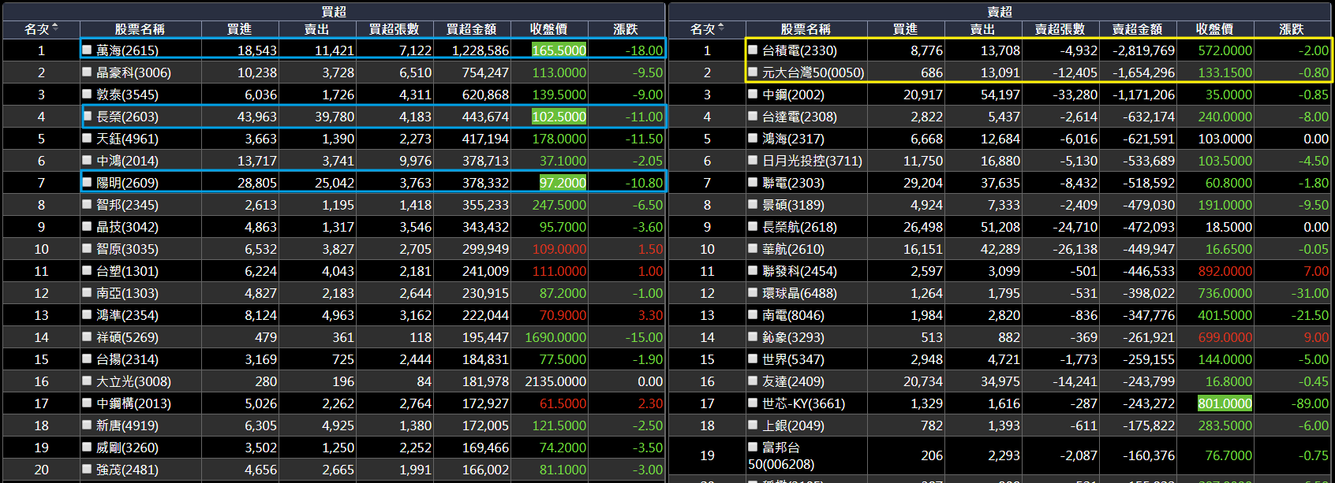This screenshot has height=483, width=1335.
Task: Select the checkbox beside 天鈺(4961)
Action: pos(88,138)
